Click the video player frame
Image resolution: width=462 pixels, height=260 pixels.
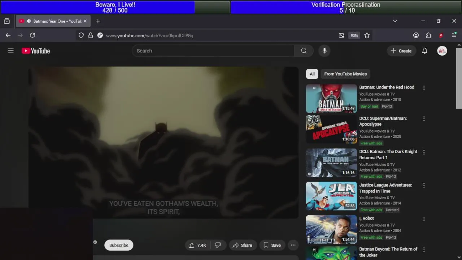tap(164, 143)
